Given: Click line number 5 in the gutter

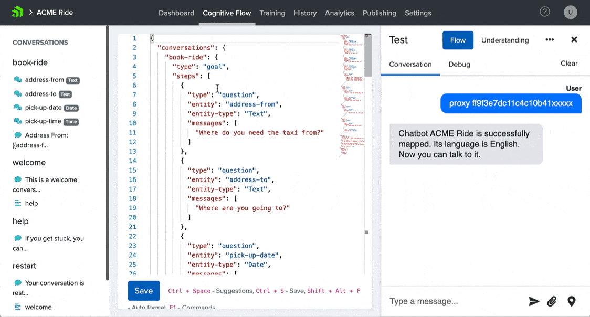Looking at the screenshot, I should 134,76.
